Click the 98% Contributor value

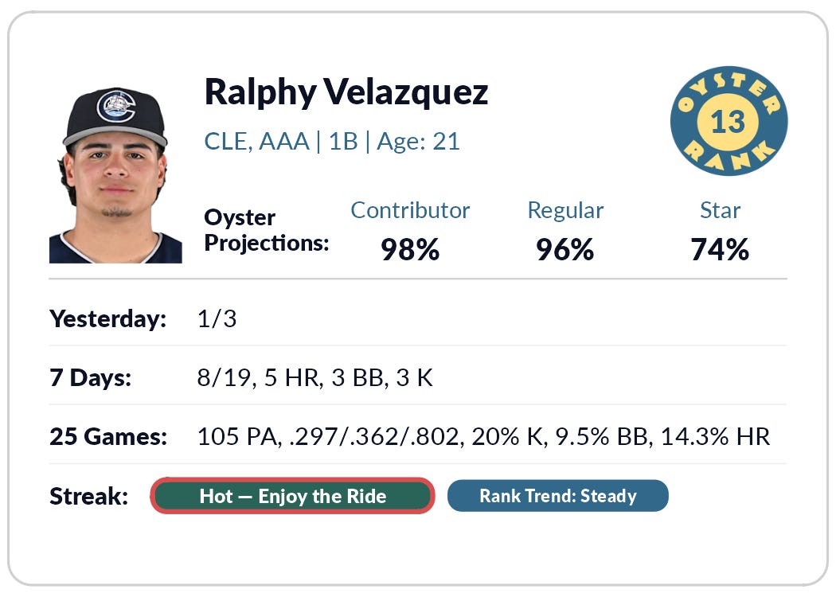(x=410, y=249)
